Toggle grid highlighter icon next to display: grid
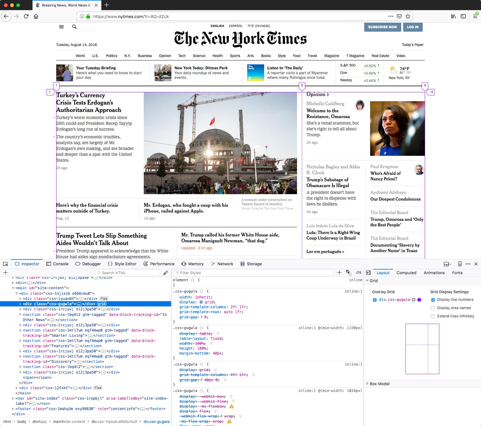Viewport: 481px width, 426px height. (x=201, y=302)
